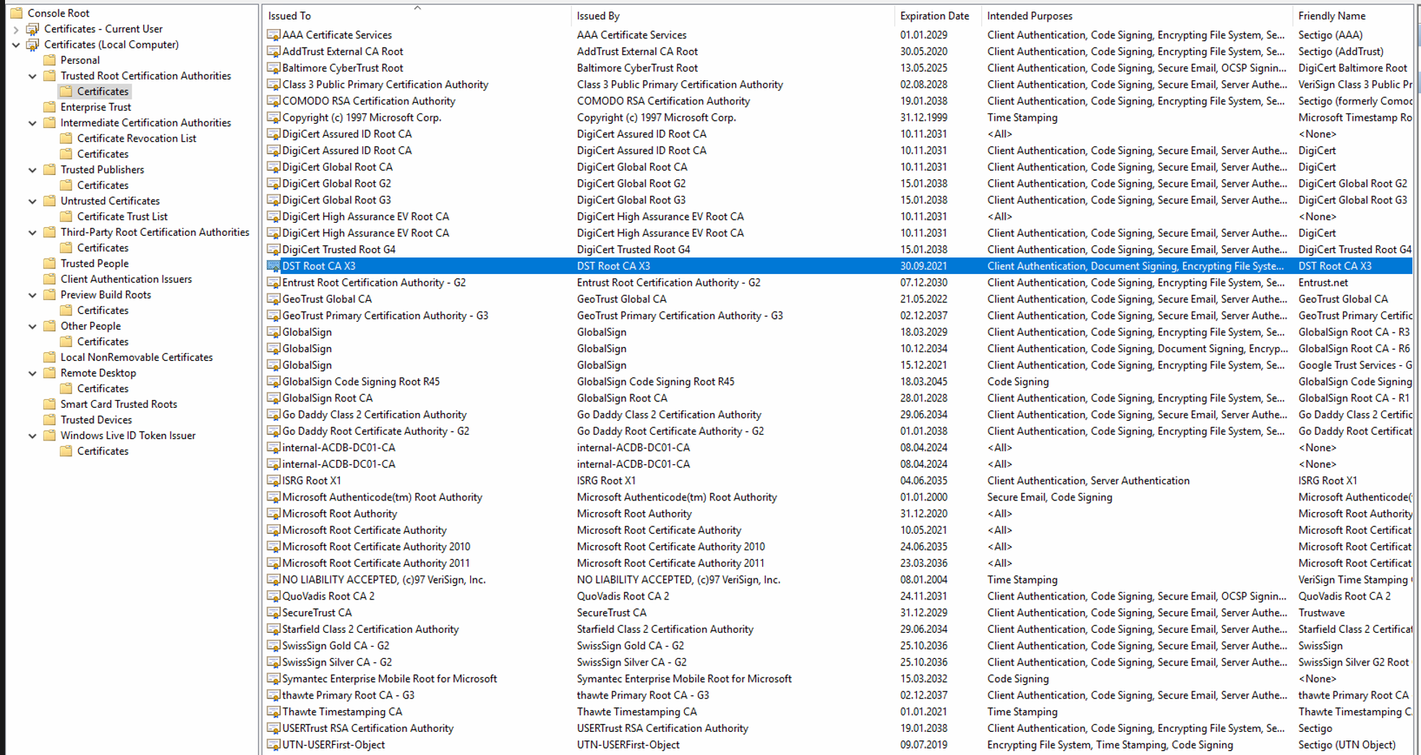Collapse the Trusted Publishers node

(x=33, y=170)
